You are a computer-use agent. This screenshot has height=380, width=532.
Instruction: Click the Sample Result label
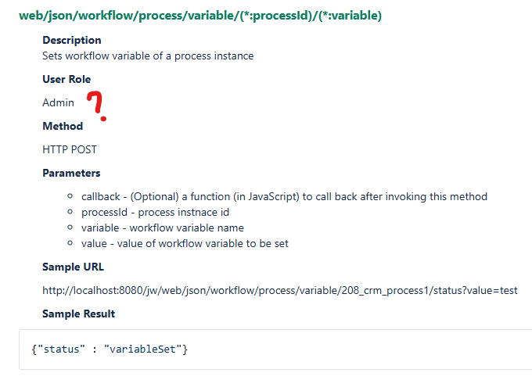(x=78, y=314)
